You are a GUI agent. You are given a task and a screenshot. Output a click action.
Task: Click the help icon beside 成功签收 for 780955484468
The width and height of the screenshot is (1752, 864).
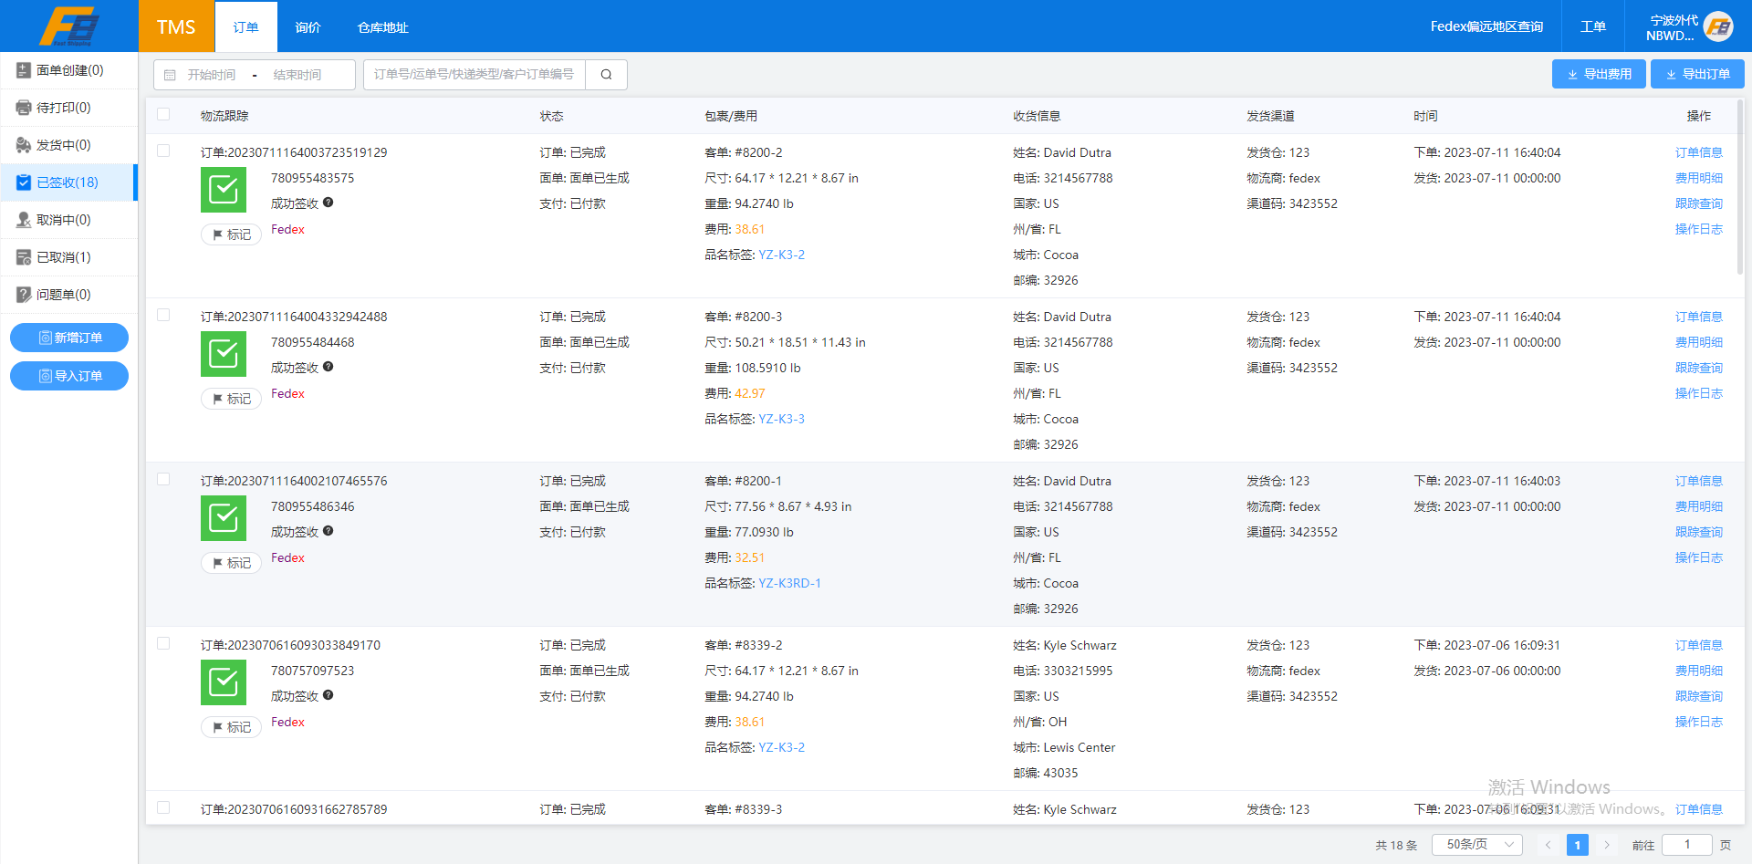pyautogui.click(x=328, y=367)
